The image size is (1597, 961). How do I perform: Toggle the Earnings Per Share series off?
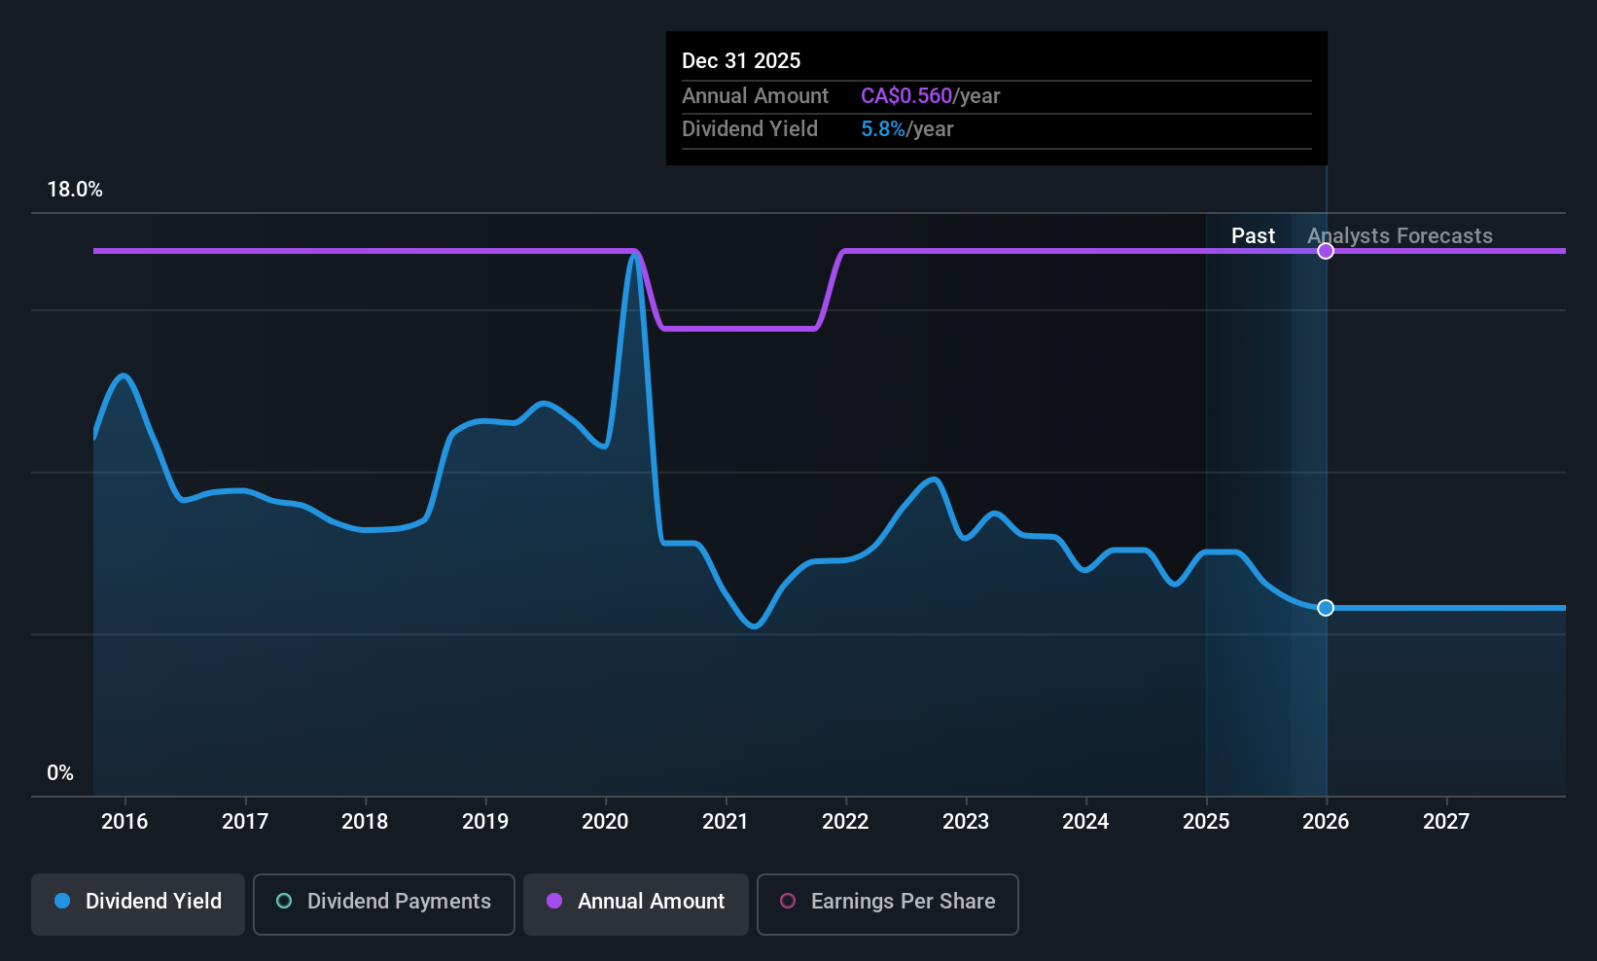[887, 904]
